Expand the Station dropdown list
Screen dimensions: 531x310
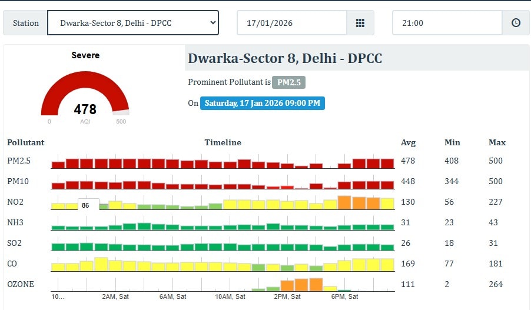pyautogui.click(x=132, y=23)
